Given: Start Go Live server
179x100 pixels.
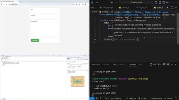Looking at the screenshot, I should [x=142, y=98].
